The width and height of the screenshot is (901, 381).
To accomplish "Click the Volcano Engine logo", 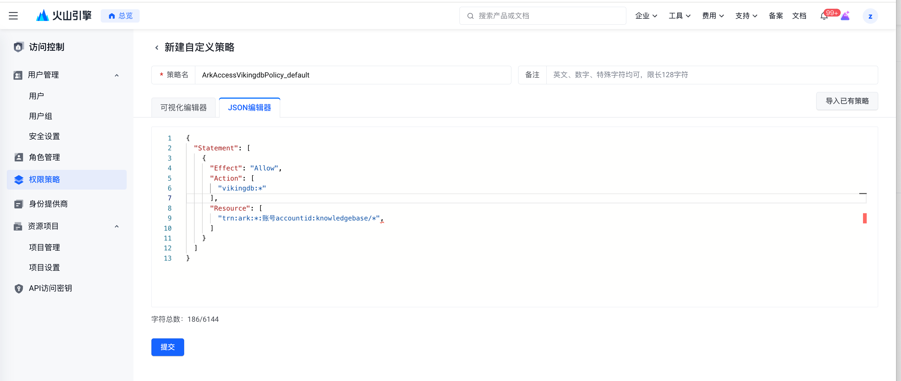I will (x=64, y=16).
